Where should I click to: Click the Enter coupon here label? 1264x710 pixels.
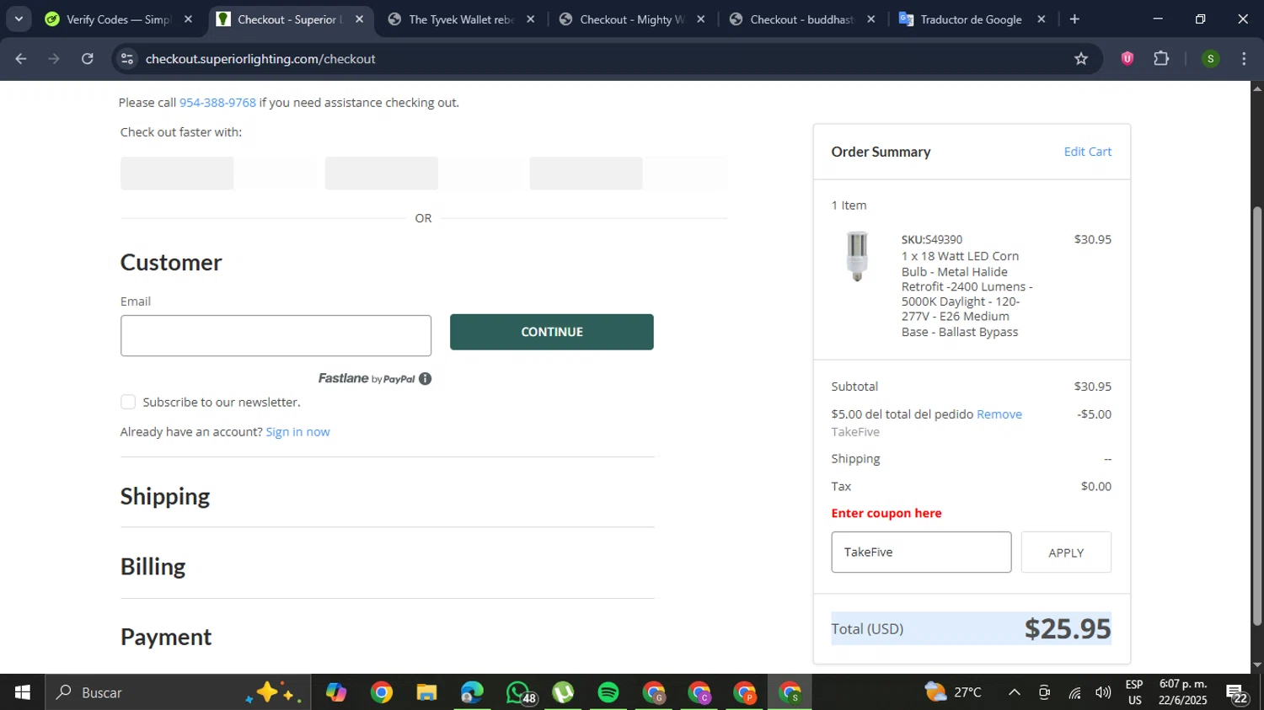pyautogui.click(x=886, y=513)
